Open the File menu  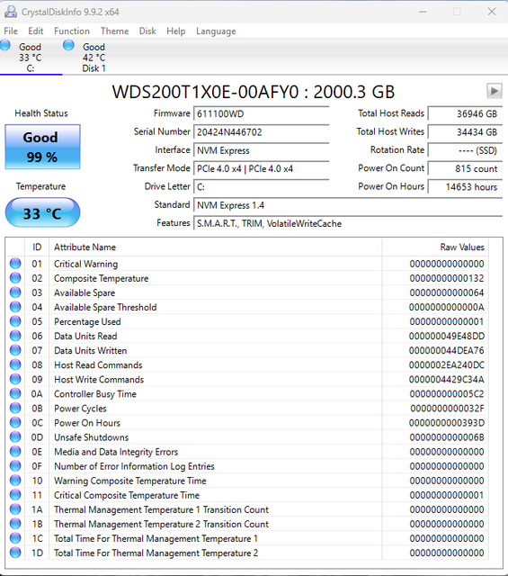[11, 31]
